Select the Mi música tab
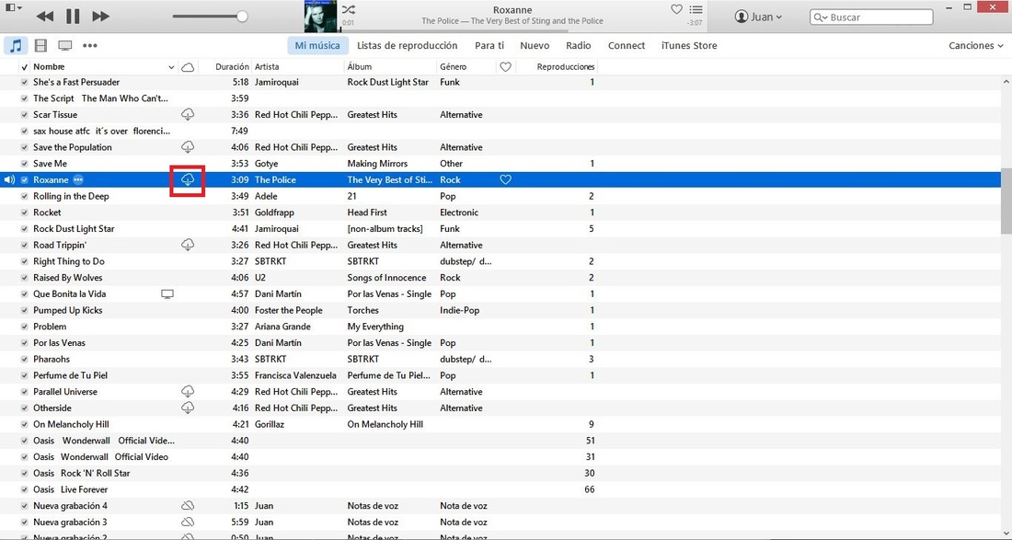The height and width of the screenshot is (540, 1012). (x=317, y=45)
